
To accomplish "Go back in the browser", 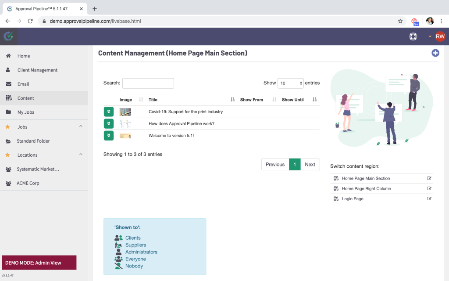I will (8, 21).
